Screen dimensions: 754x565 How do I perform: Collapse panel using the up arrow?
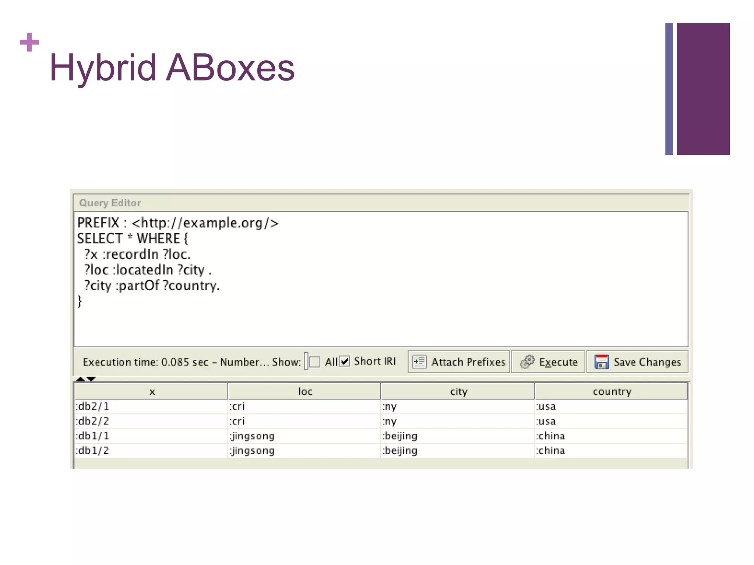click(x=80, y=379)
